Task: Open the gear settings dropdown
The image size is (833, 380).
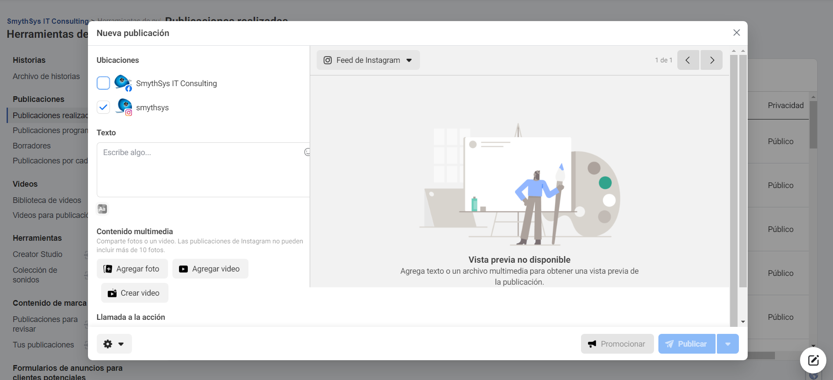Action: point(114,344)
